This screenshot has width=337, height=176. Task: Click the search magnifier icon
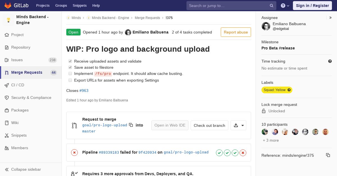[x=272, y=6]
